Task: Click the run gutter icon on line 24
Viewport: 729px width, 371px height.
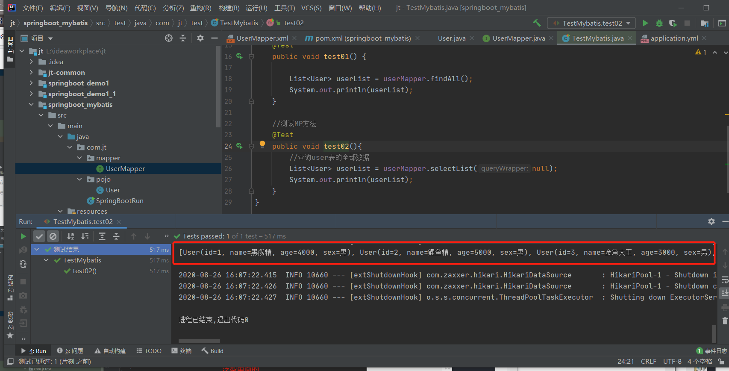Action: (239, 146)
